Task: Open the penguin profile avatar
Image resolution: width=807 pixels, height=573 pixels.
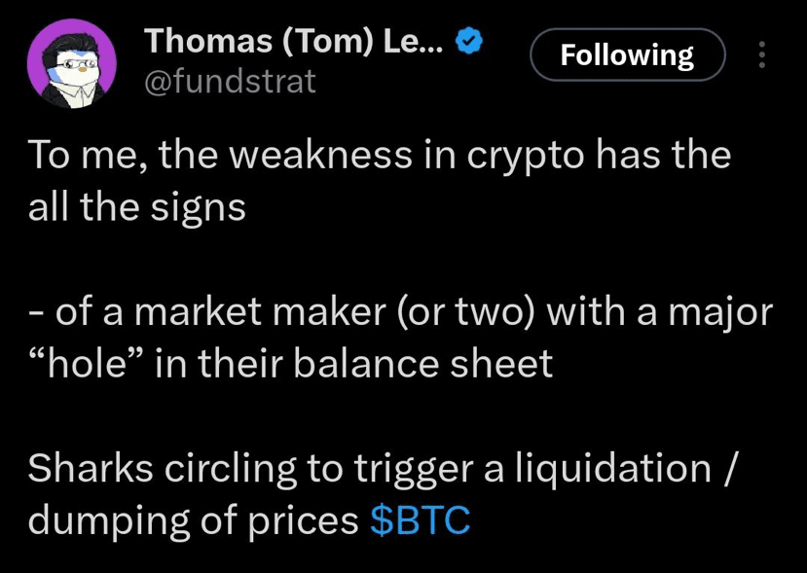Action: pos(71,64)
